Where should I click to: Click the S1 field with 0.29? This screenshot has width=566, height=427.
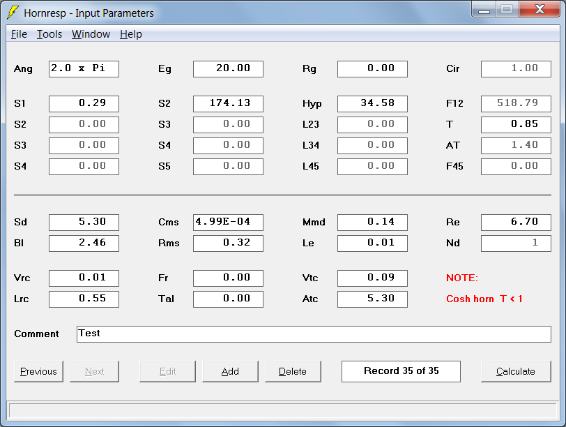[x=84, y=104]
